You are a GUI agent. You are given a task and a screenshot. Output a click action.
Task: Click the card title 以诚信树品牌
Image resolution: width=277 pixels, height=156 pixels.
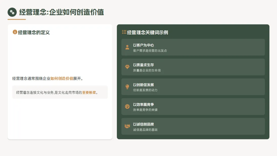click(143, 124)
